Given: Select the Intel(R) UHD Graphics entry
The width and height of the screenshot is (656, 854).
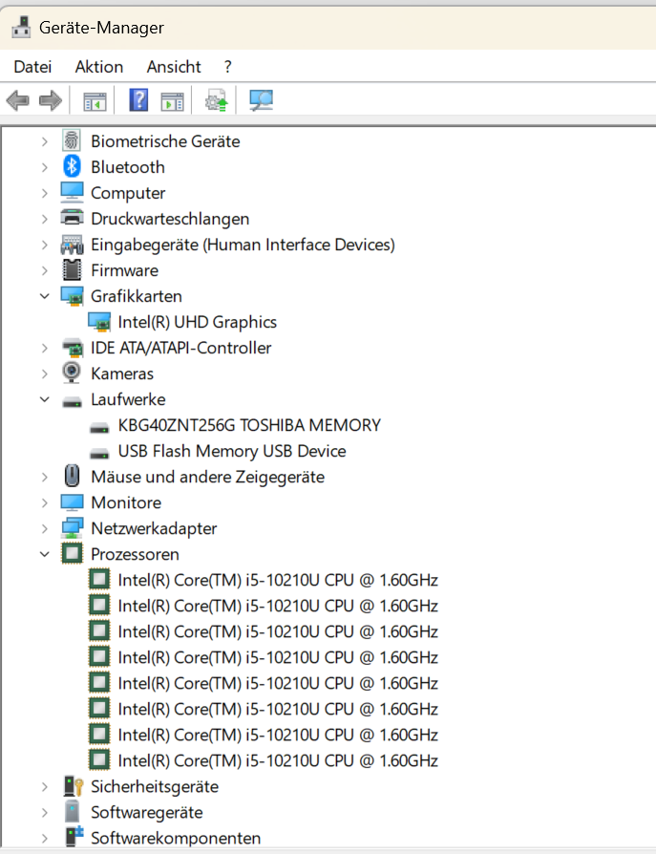Looking at the screenshot, I should pos(197,322).
